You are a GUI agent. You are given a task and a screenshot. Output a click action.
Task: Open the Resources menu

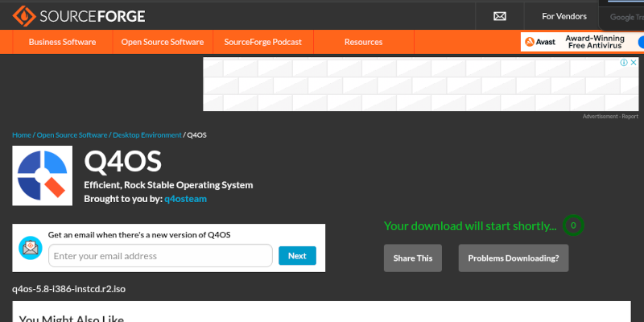[364, 42]
